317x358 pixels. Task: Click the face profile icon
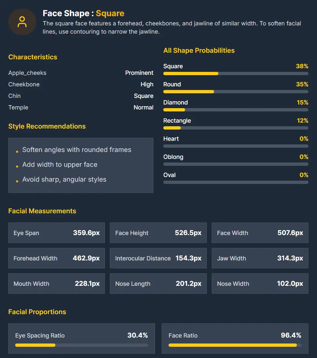22,22
